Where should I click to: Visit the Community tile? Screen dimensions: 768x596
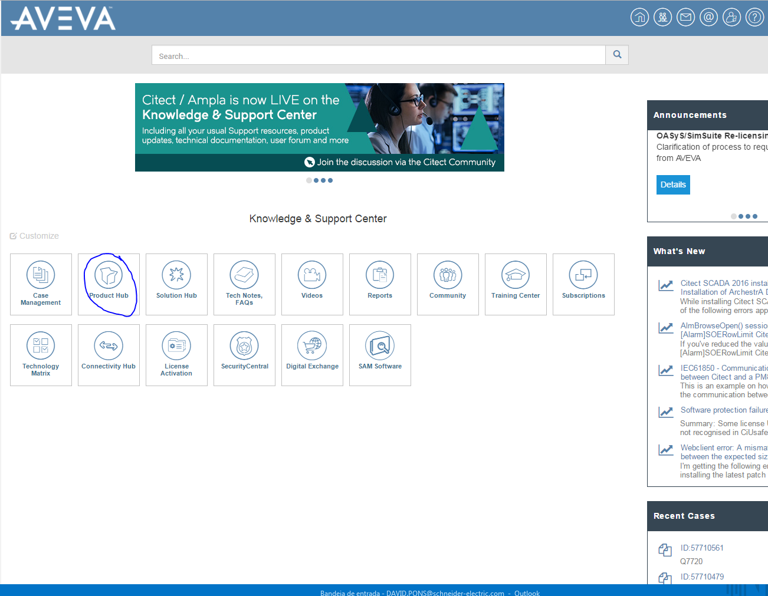pos(448,284)
